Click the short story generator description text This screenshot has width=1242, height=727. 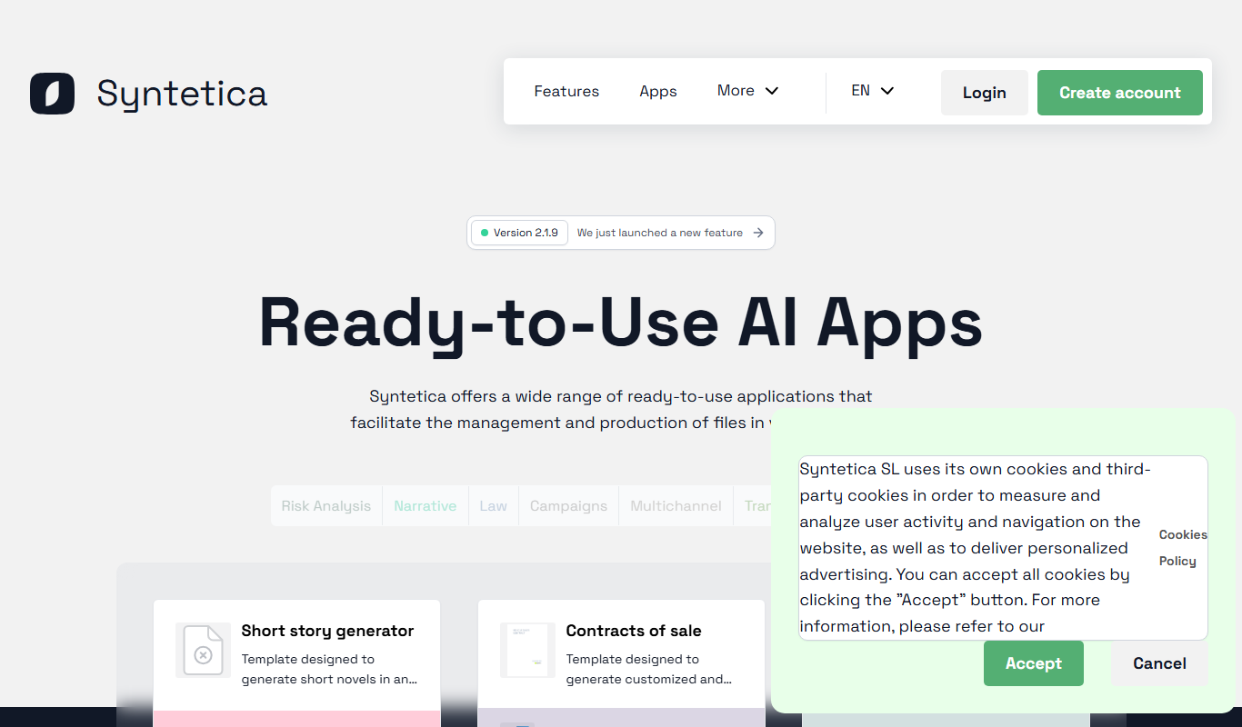(330, 669)
